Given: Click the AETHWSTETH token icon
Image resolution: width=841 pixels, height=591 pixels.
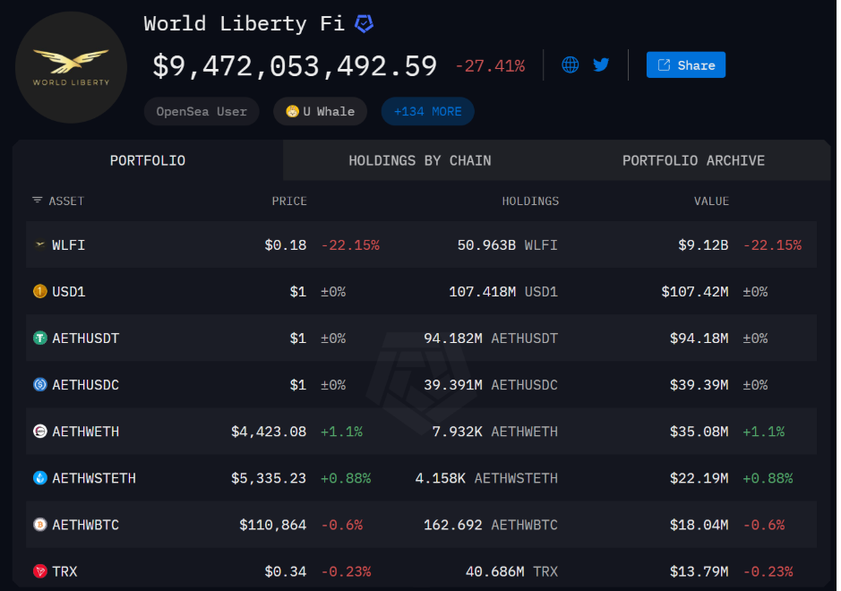Looking at the screenshot, I should click(x=40, y=478).
